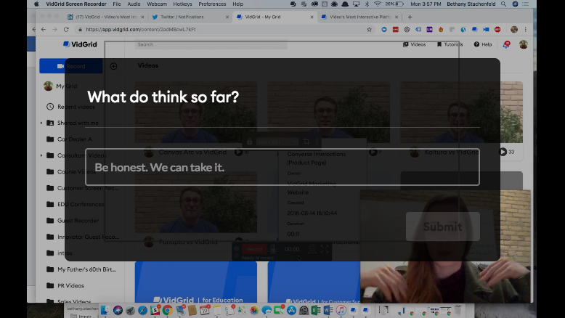Toggle the microphone in the recorder bar
Viewport: 565px width, 318px height.
pos(273,249)
